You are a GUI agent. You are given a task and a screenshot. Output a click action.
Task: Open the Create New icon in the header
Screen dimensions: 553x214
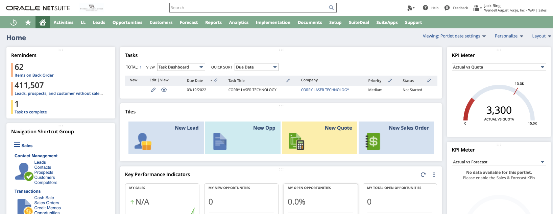point(411,8)
